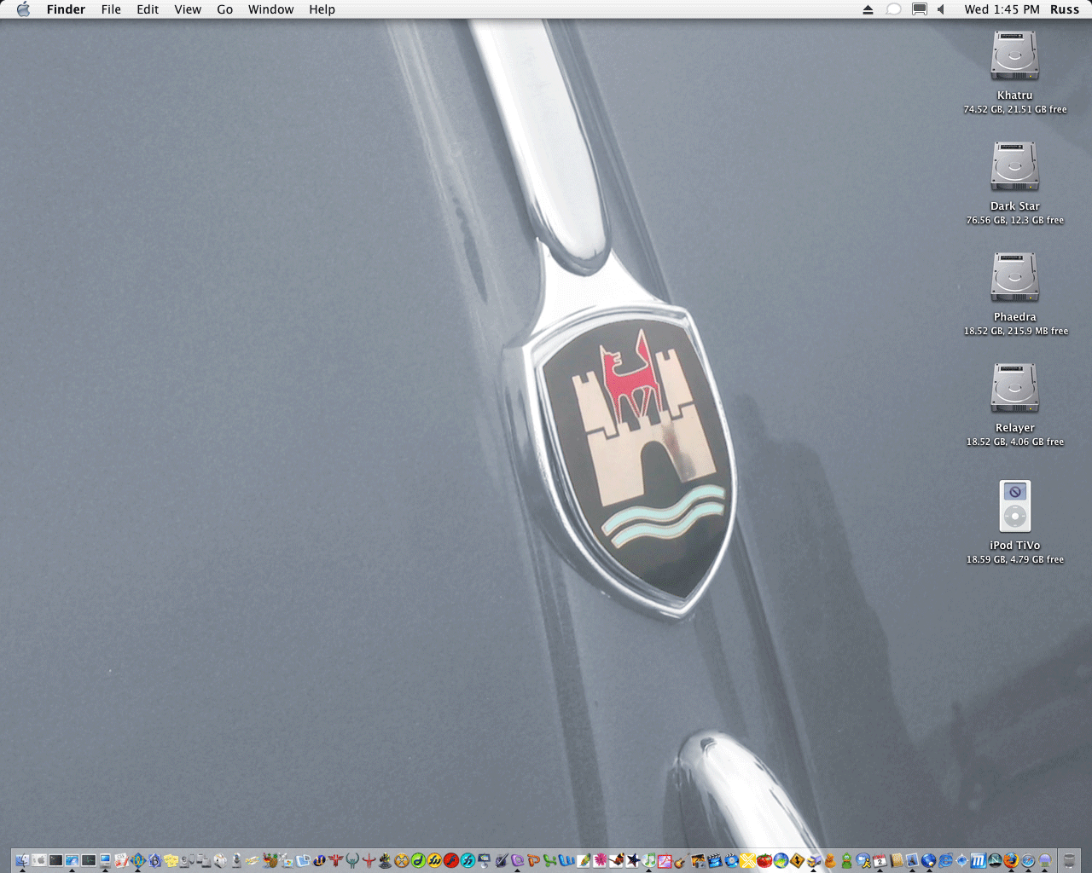Open the tomato icon in the Dock

coord(764,860)
